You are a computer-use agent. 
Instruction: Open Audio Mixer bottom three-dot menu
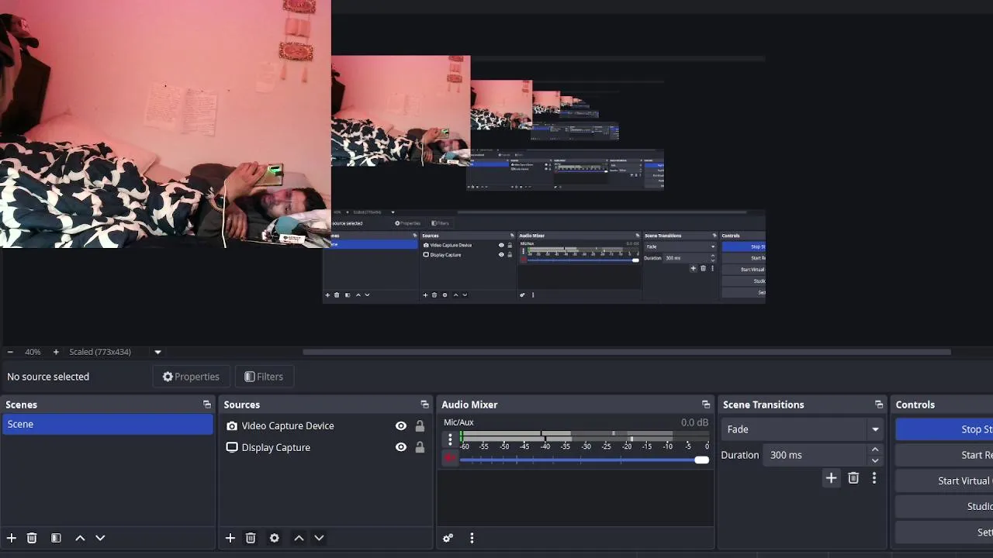coord(472,538)
